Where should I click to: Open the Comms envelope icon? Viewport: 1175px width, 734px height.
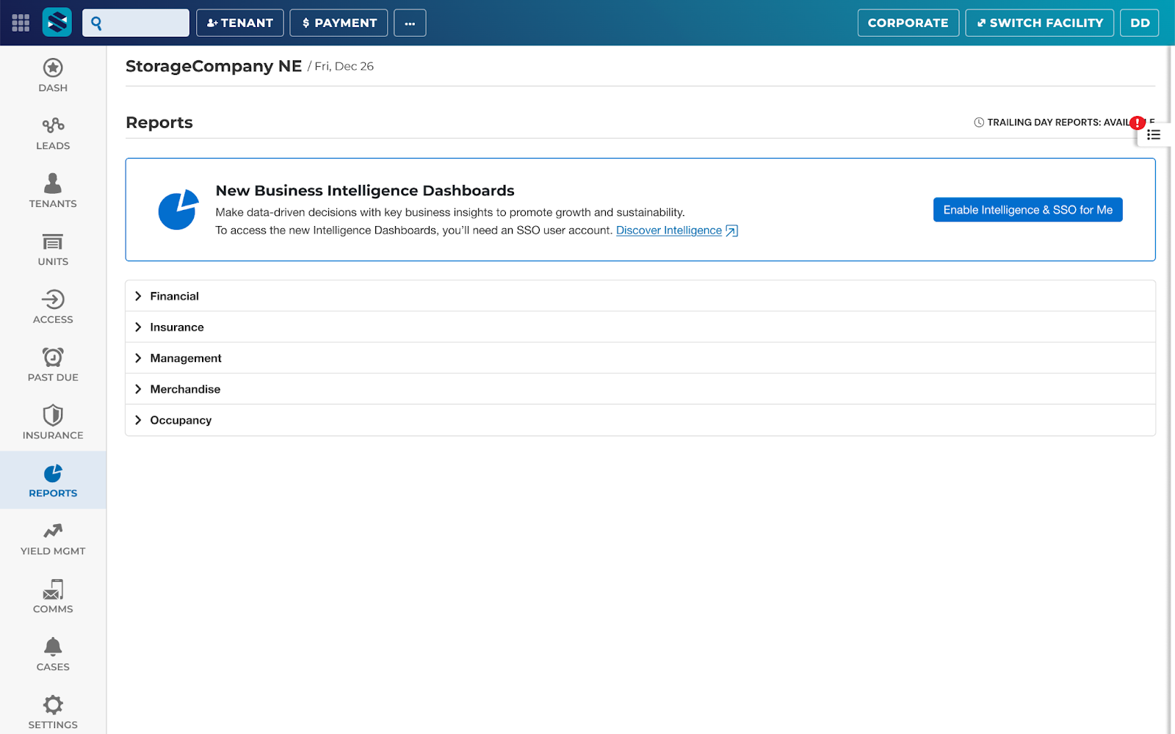pos(53,589)
